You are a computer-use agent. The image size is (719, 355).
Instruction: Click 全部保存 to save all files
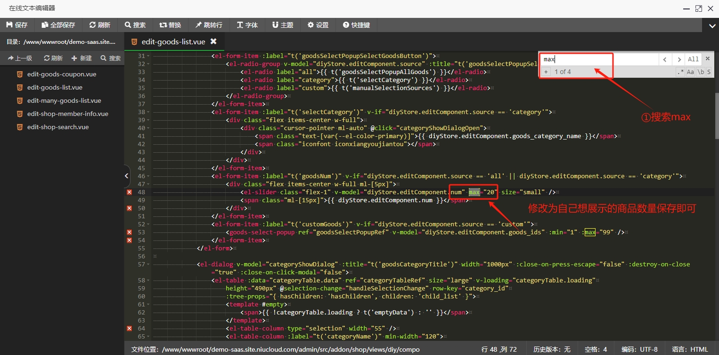click(58, 25)
